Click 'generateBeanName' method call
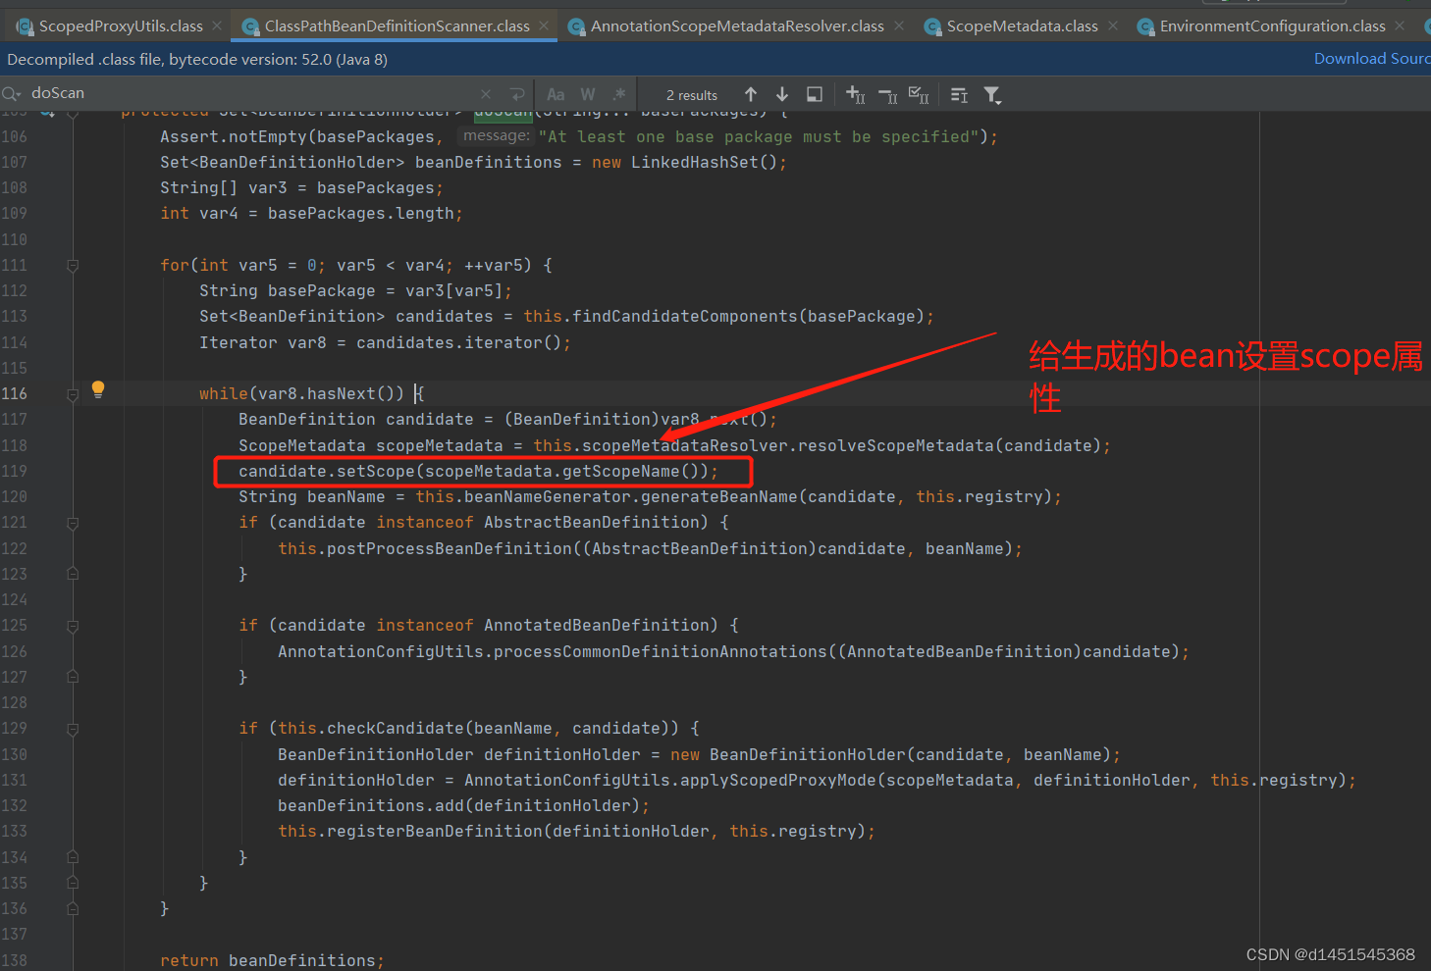This screenshot has width=1431, height=971. (719, 497)
